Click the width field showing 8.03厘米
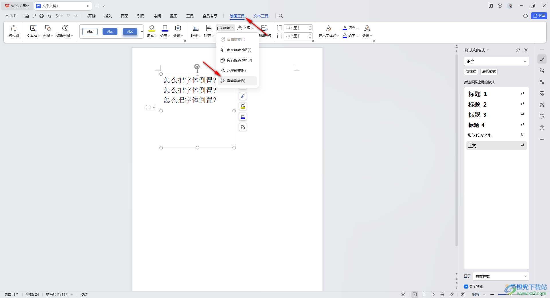 [x=298, y=36]
